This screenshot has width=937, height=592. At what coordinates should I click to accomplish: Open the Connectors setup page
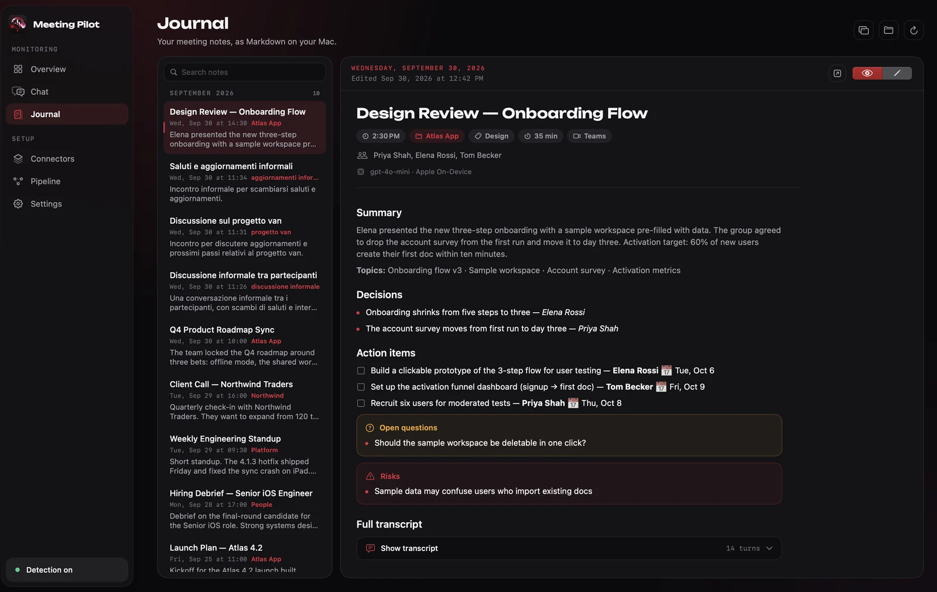point(67,159)
